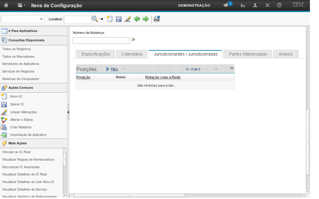Open the Partes Interessadas tab

point(248,54)
